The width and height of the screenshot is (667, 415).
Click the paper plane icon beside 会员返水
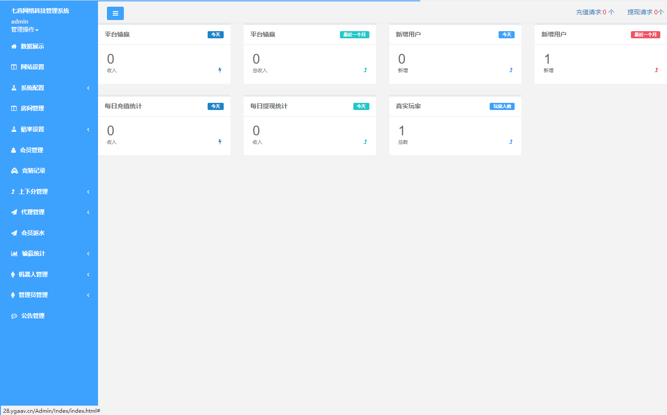point(14,233)
